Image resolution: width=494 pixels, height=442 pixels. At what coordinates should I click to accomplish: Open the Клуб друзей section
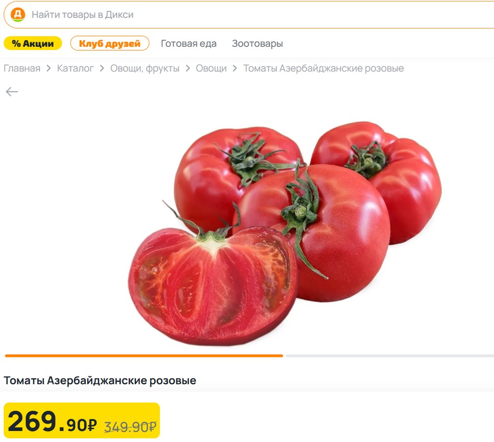click(x=110, y=43)
